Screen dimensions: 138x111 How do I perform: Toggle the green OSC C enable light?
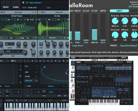click(x=39, y=12)
